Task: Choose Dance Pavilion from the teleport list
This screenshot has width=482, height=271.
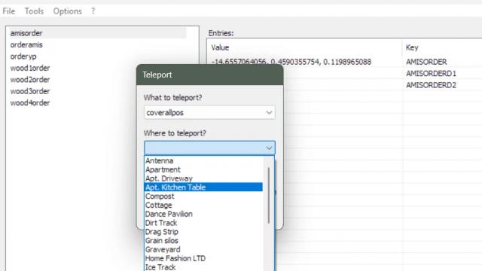Action: (203, 214)
